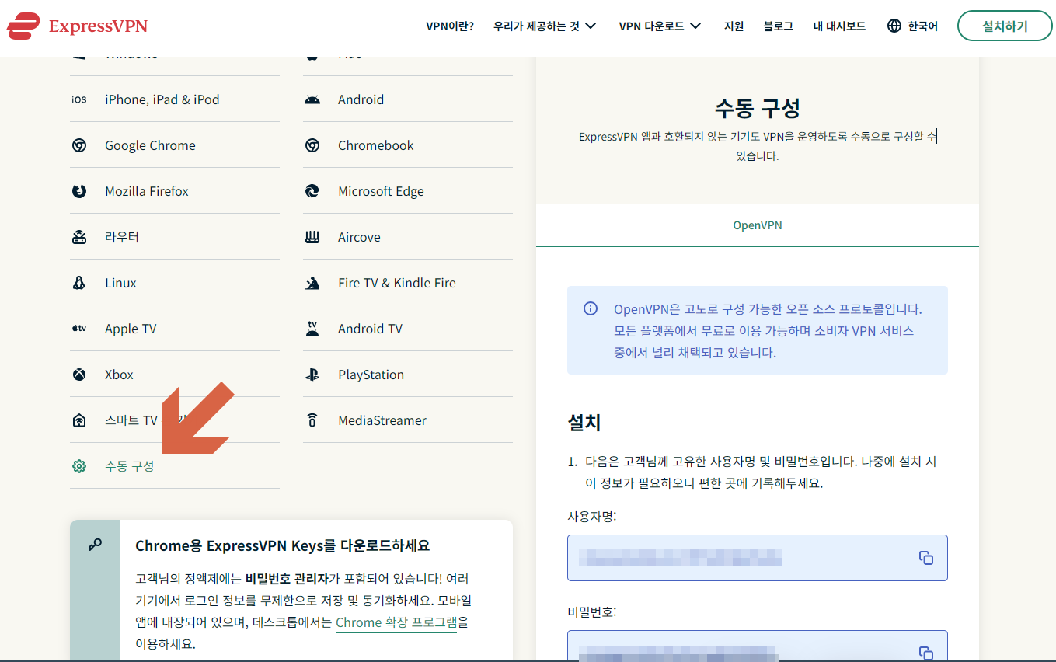Select the Fire TV & Kindle Fire option
This screenshot has width=1056, height=662.
tap(408, 283)
